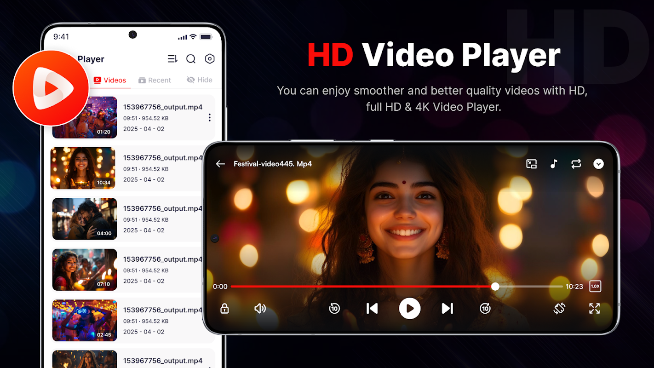Select the file name beside the 02:45 thumbnail
The image size is (654, 368).
coord(163,310)
